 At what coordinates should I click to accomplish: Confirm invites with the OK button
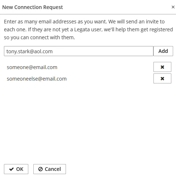16,169
